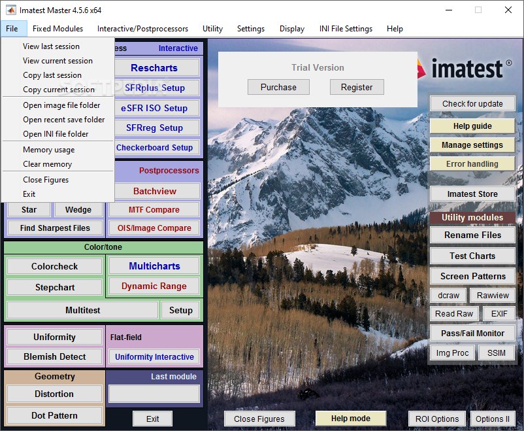The height and width of the screenshot is (431, 524).
Task: Open eSFR ISO Setup
Action: (157, 108)
